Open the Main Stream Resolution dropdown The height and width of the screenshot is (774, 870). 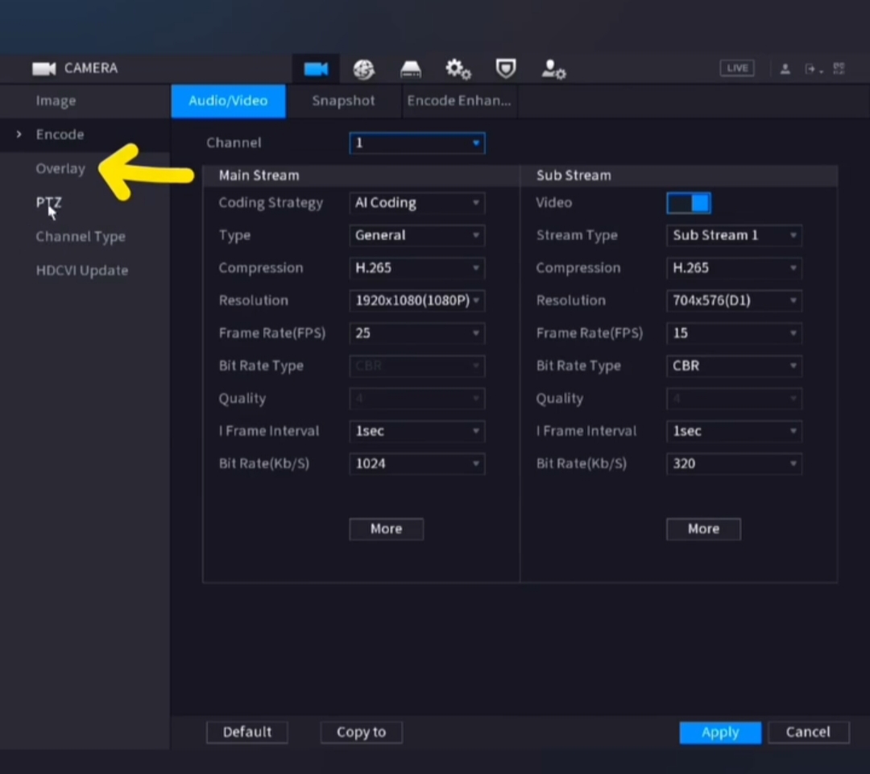point(417,300)
